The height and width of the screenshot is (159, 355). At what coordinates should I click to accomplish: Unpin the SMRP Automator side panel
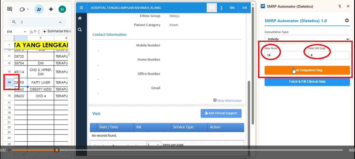340,6
